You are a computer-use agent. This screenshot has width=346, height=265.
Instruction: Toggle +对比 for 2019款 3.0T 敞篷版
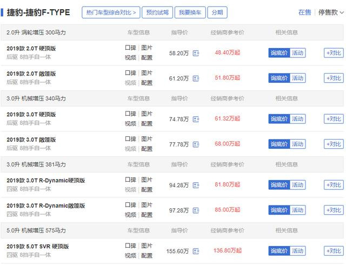[x=333, y=144]
